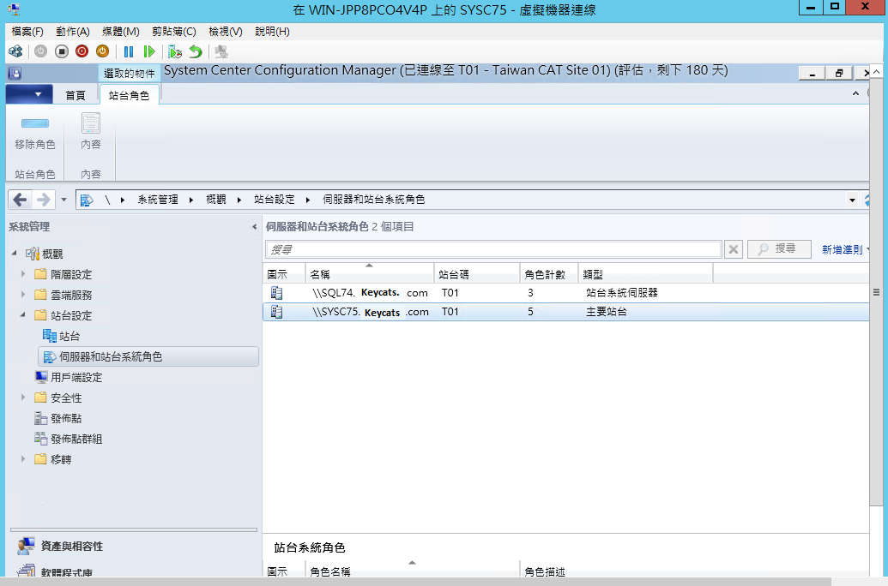Viewport: 888px width, 586px height.
Task: Select the \\SYSC75 server row name
Action: [371, 312]
